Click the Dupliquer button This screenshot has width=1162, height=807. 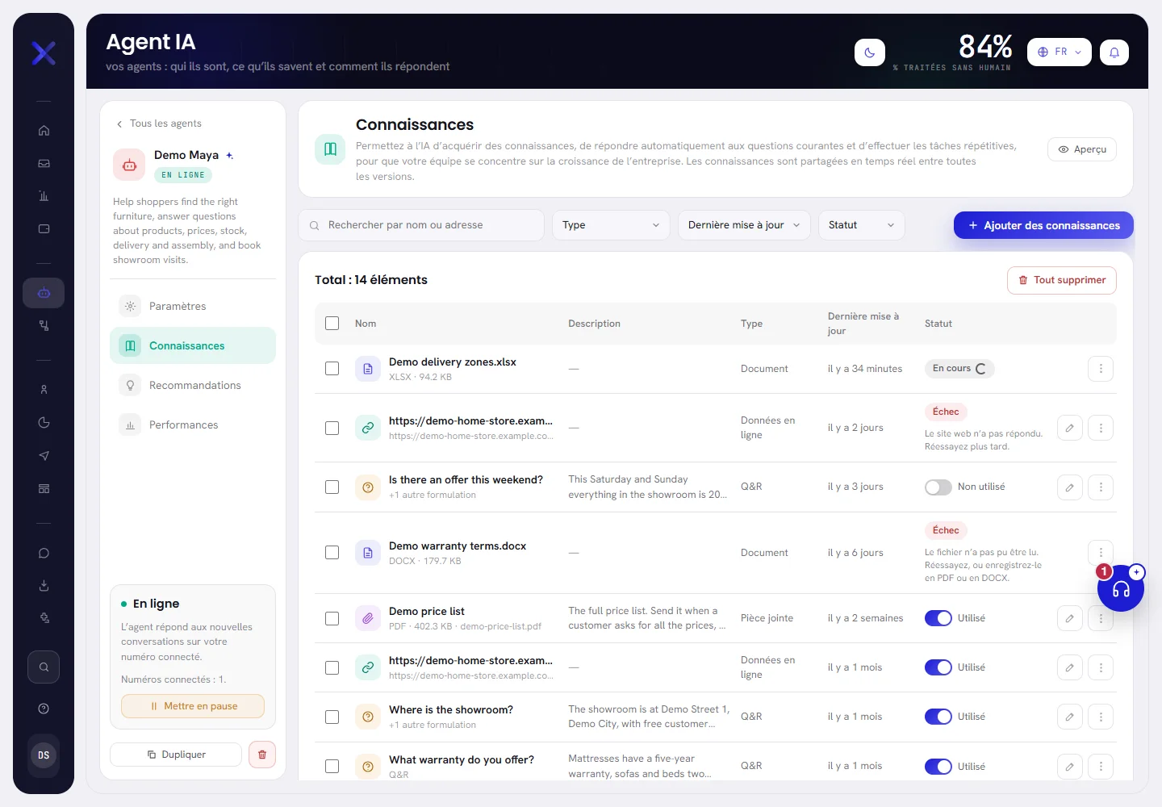coord(176,755)
